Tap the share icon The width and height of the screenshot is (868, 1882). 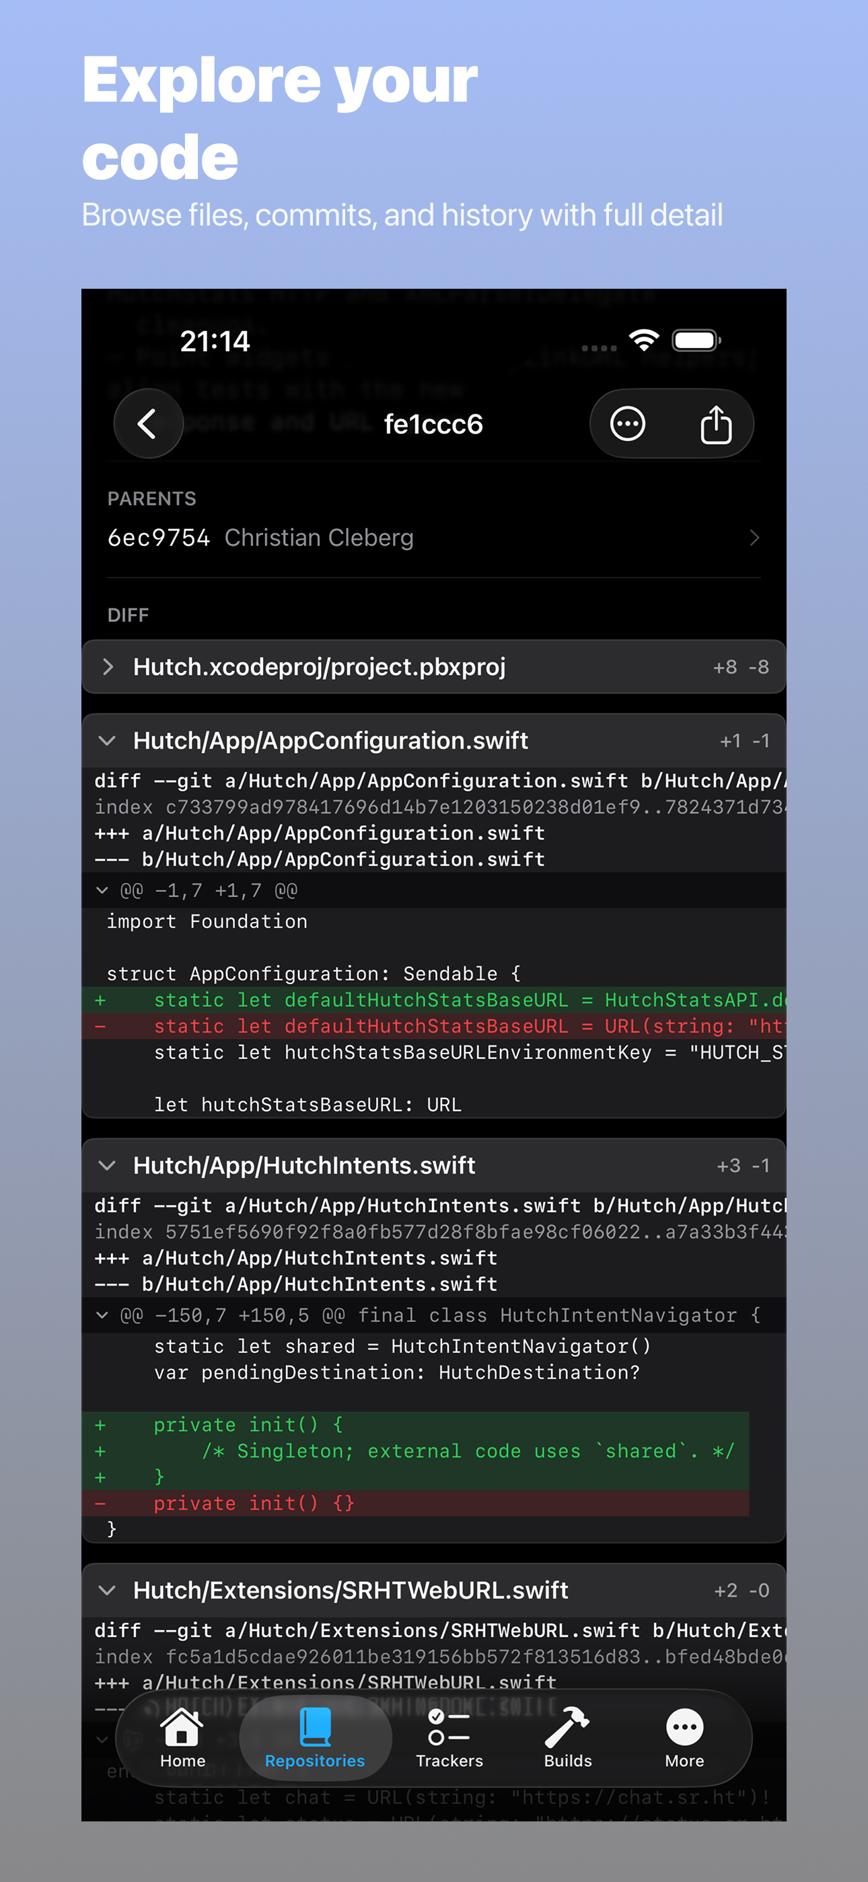coord(715,424)
